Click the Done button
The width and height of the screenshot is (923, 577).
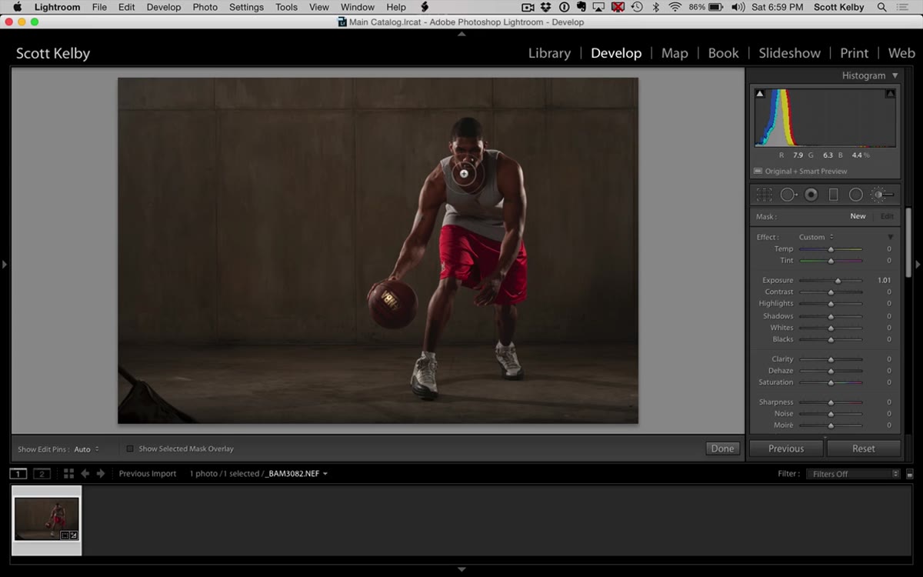tap(722, 449)
